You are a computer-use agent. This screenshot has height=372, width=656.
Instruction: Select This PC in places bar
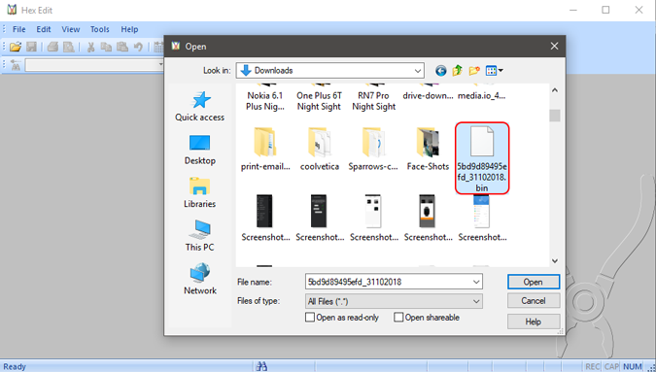(200, 236)
